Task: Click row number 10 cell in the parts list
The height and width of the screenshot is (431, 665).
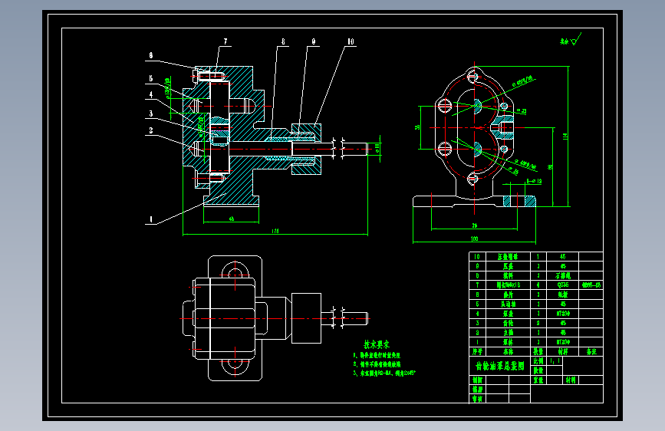Action: click(477, 256)
